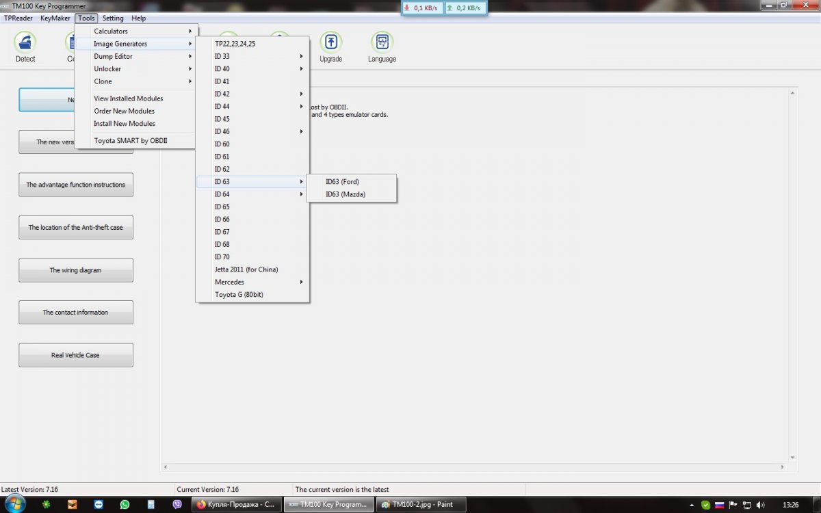
Task: Click Real Vehicle Case button
Action: click(76, 355)
